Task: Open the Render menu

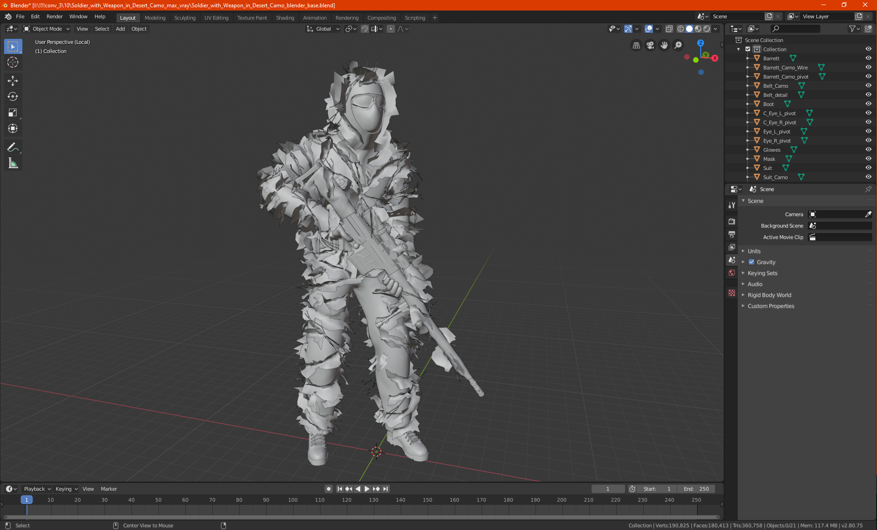Action: click(x=54, y=16)
